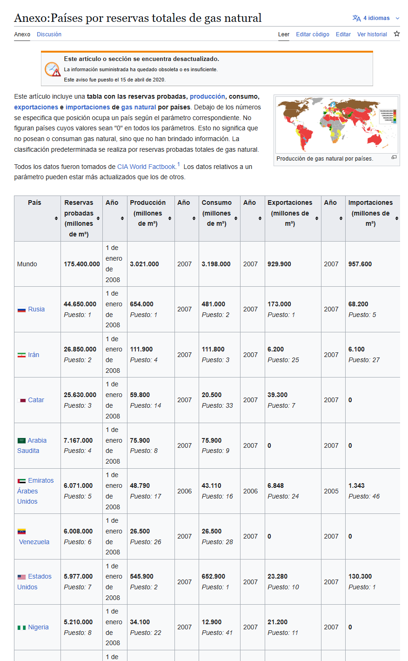Click the Russian flag icon
This screenshot has width=408, height=661.
pos(21,310)
